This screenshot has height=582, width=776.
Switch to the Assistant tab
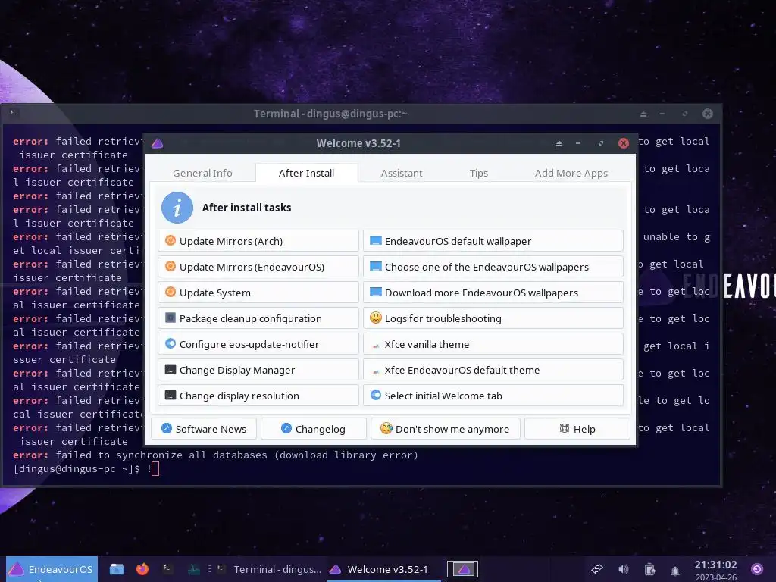pos(402,174)
